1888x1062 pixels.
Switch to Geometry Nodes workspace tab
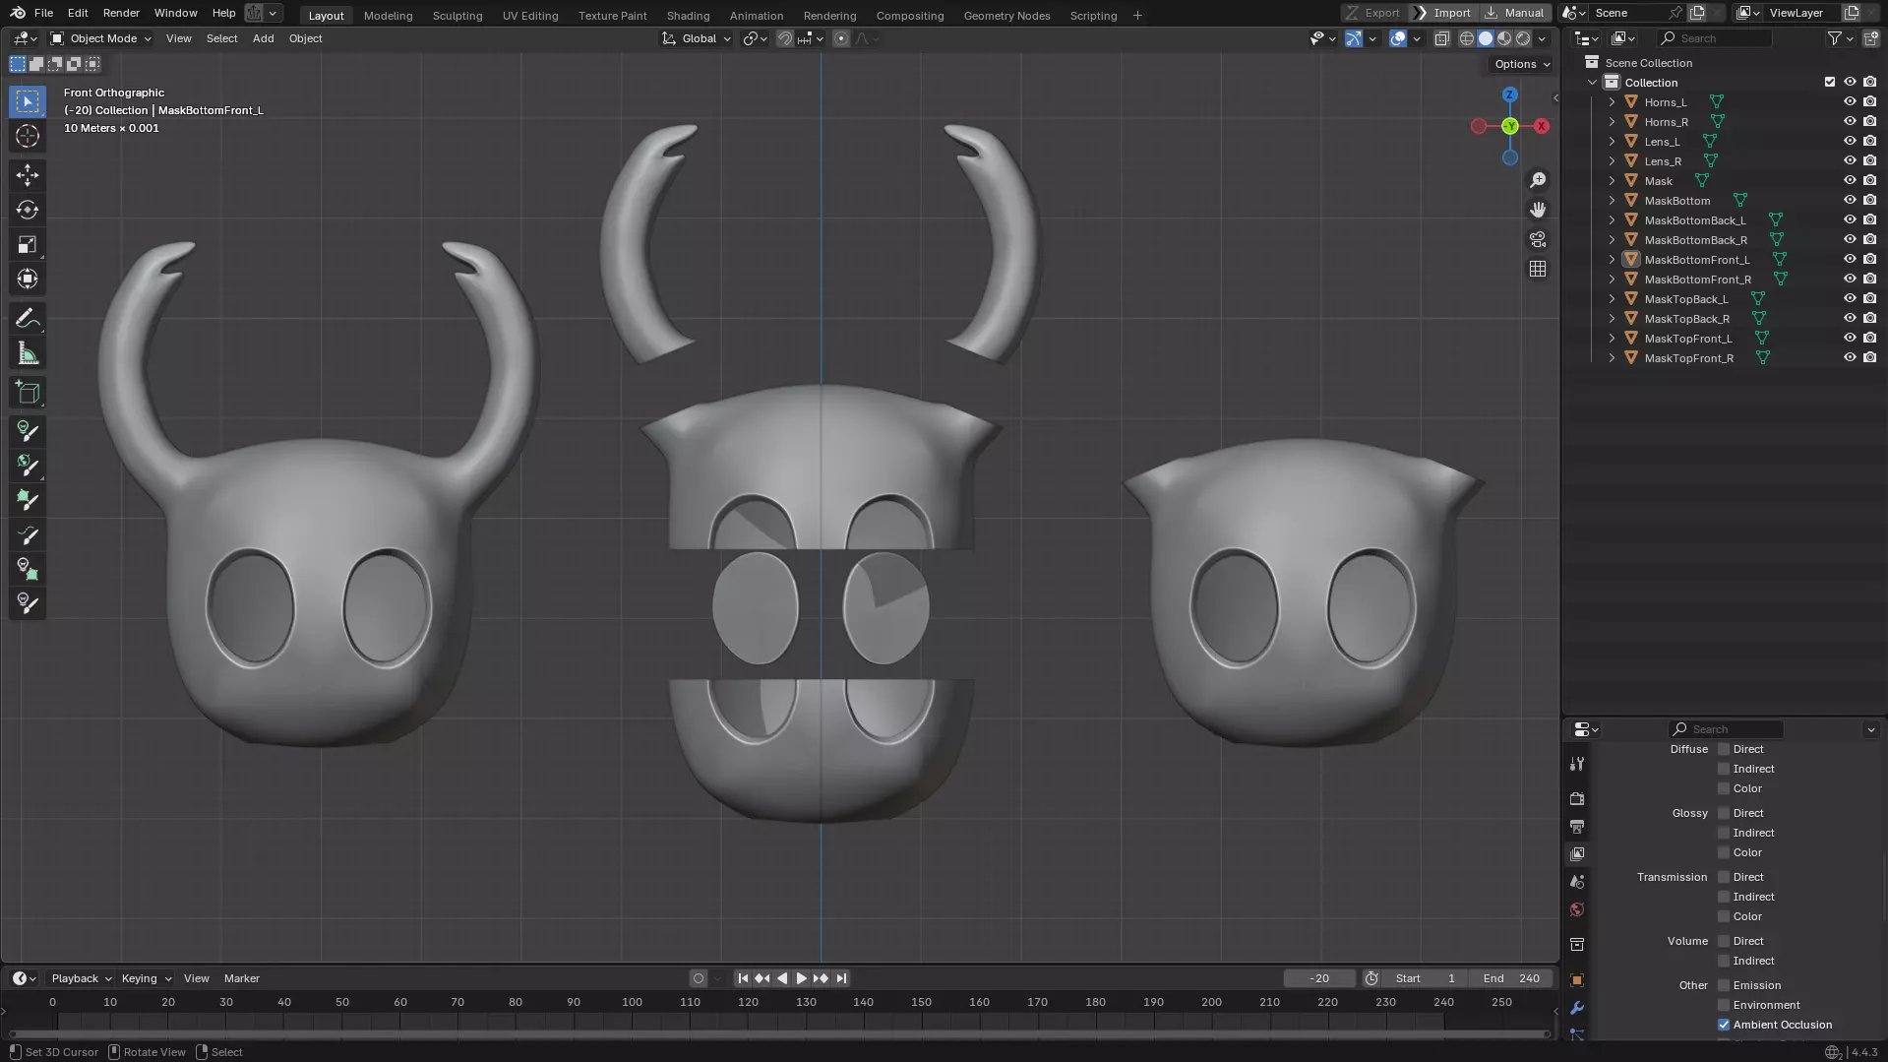tap(1006, 15)
